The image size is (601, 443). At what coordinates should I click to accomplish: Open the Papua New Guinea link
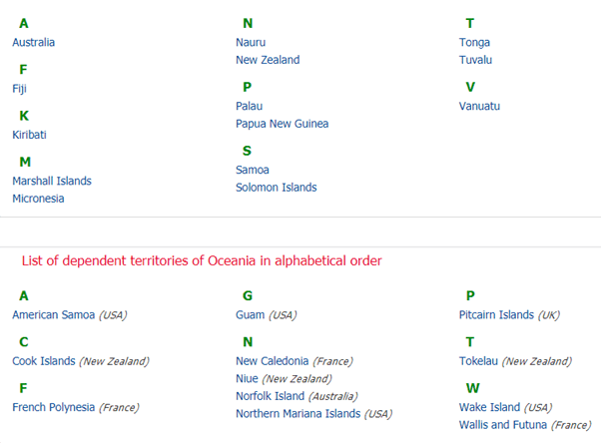coord(283,124)
